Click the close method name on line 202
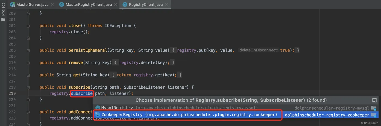The image size is (381, 126). click(x=75, y=26)
